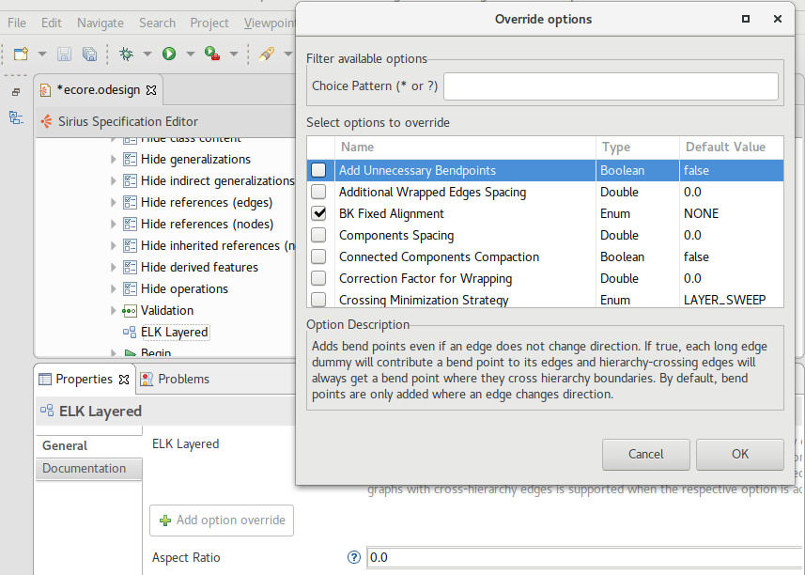Click the ELK Layered icon in Properties header
Viewport: 805px width, 575px height.
[47, 411]
